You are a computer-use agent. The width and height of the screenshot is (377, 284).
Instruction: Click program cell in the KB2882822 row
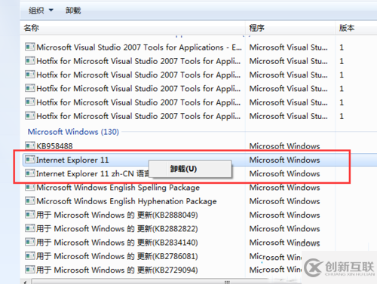284,229
